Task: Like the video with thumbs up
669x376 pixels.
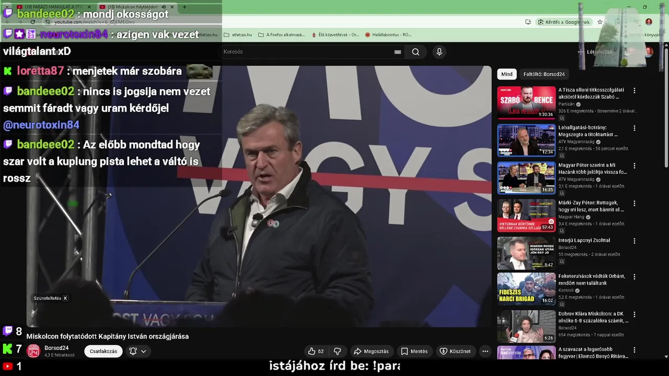Action: pyautogui.click(x=316, y=351)
